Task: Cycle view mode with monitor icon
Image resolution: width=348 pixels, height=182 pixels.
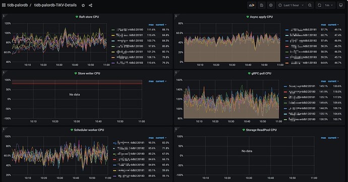Action: pos(341,5)
